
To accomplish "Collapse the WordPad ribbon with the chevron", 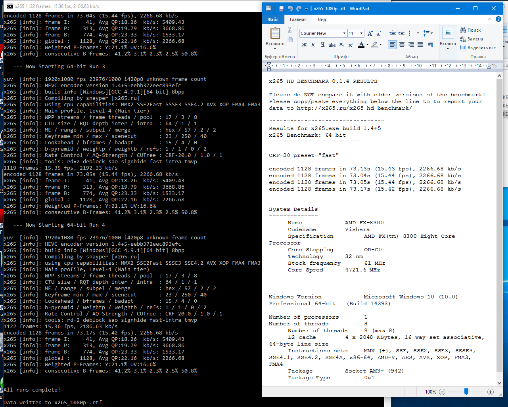I will [489, 19].
